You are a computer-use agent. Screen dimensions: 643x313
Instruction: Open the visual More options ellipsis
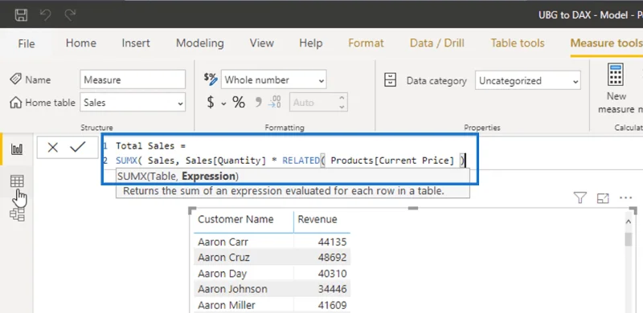tap(626, 198)
